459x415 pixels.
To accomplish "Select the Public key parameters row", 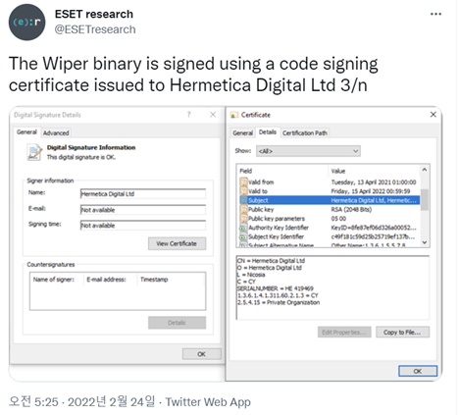I will [329, 219].
